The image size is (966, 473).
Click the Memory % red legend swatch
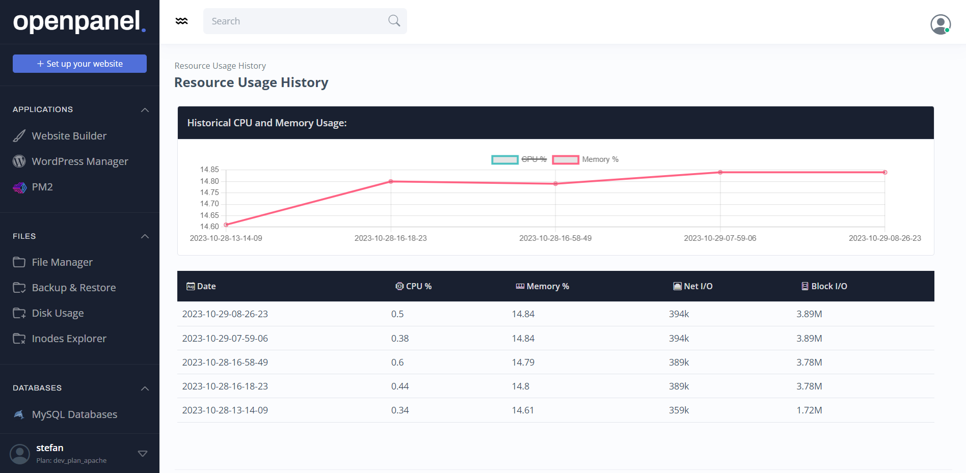tap(565, 160)
